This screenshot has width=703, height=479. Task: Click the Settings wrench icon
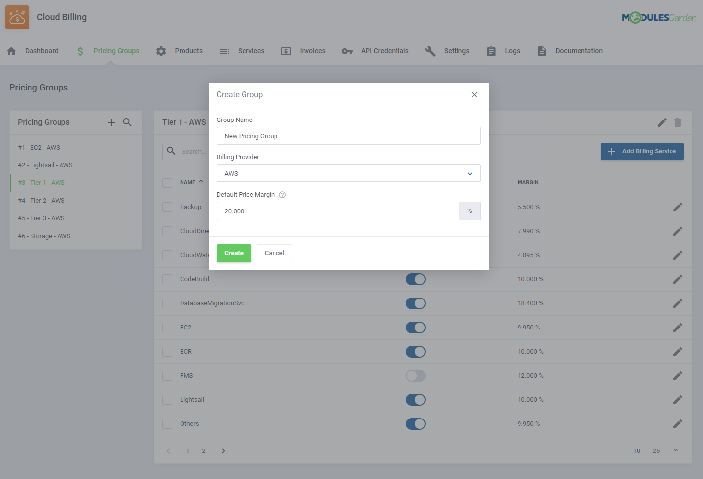coord(430,51)
